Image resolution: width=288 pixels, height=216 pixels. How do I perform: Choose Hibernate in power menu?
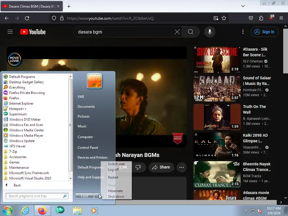[115, 191]
